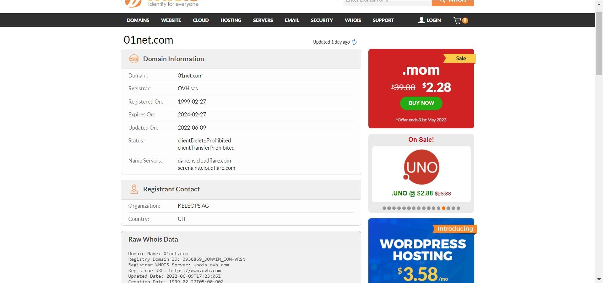Click the updated date 2022-06-09

tap(192, 128)
